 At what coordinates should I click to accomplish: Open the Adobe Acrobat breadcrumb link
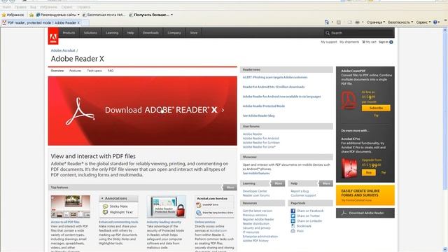click(x=63, y=50)
